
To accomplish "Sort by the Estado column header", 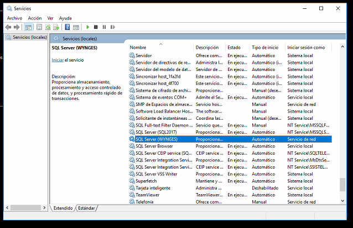I will (234, 48).
